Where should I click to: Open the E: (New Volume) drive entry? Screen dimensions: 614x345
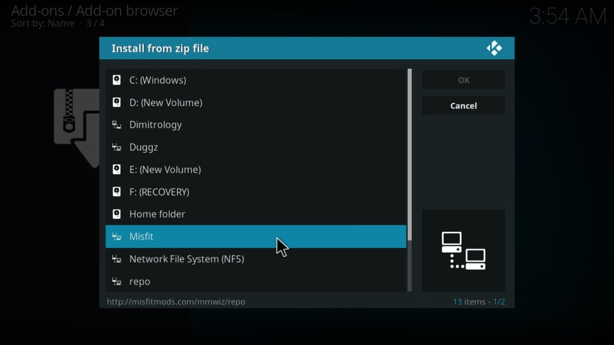pos(165,170)
